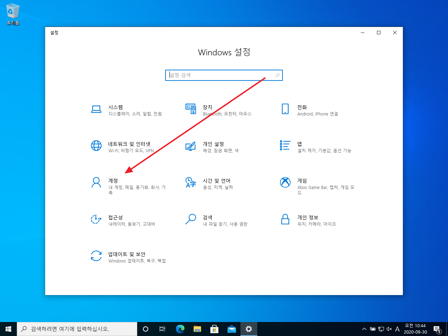Image resolution: width=448 pixels, height=336 pixels.
Task: Open the 시스템 settings laptop icon
Action: click(96, 109)
